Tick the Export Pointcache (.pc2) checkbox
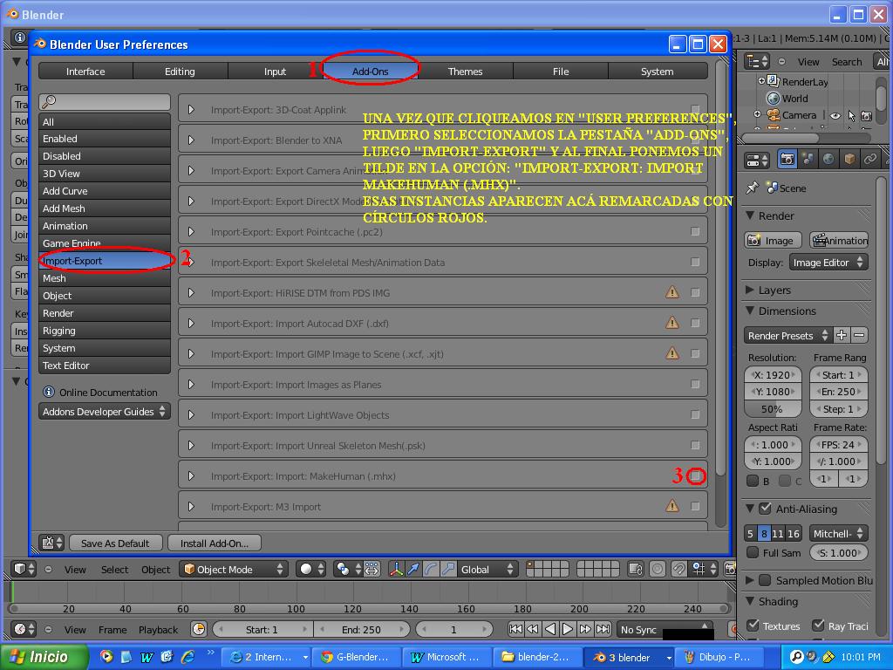Viewport: 893px width, 670px height. point(695,231)
